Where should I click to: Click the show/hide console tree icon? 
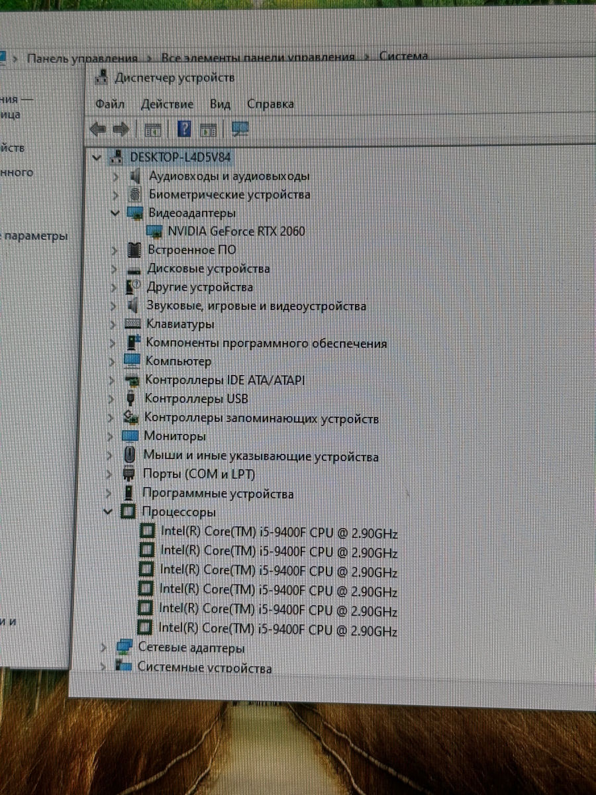pos(152,129)
